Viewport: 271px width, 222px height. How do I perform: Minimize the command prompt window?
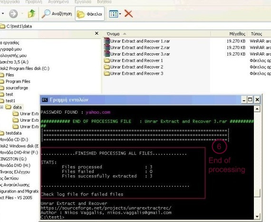(x=244, y=100)
